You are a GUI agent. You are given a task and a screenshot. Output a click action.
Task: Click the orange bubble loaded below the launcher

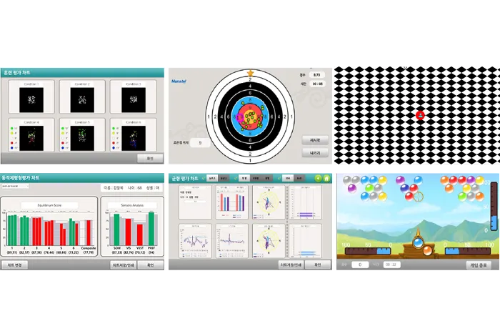click(x=427, y=250)
